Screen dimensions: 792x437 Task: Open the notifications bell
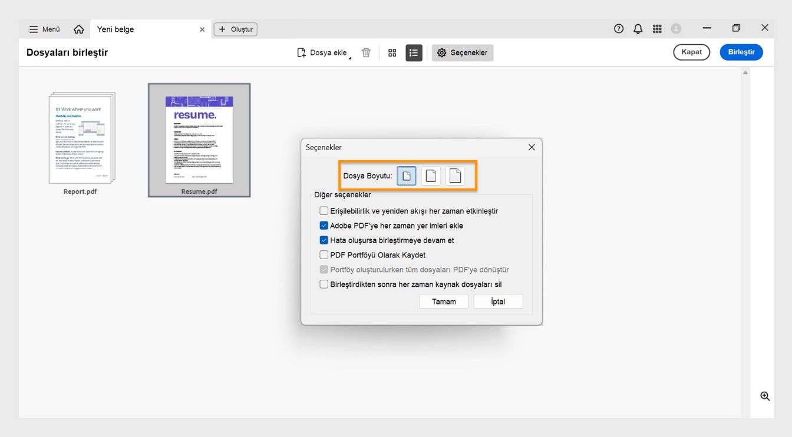pyautogui.click(x=638, y=28)
